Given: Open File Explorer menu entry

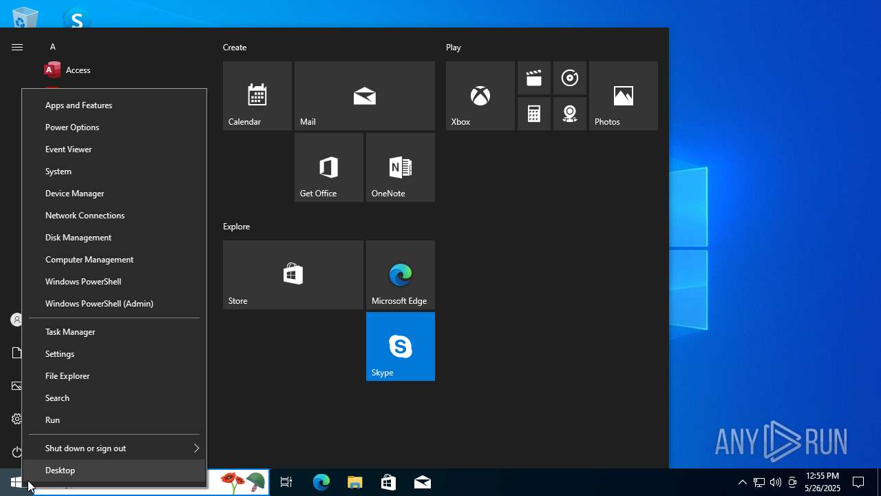Looking at the screenshot, I should [x=114, y=376].
